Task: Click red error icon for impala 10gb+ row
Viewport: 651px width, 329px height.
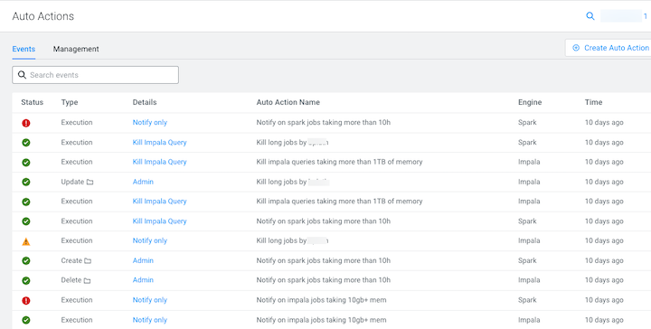Action: 26,300
